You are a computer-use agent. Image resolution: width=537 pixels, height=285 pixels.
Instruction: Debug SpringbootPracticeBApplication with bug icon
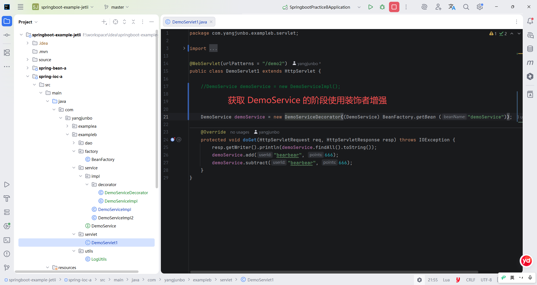point(382,7)
